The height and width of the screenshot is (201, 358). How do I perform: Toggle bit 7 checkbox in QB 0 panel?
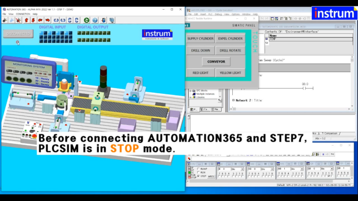click(x=309, y=176)
